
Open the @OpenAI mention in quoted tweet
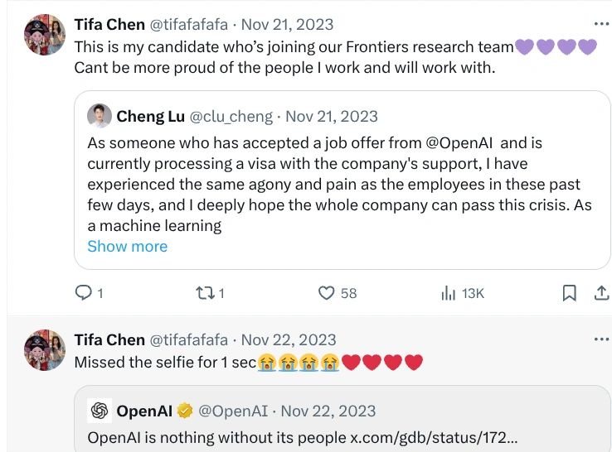pos(460,142)
